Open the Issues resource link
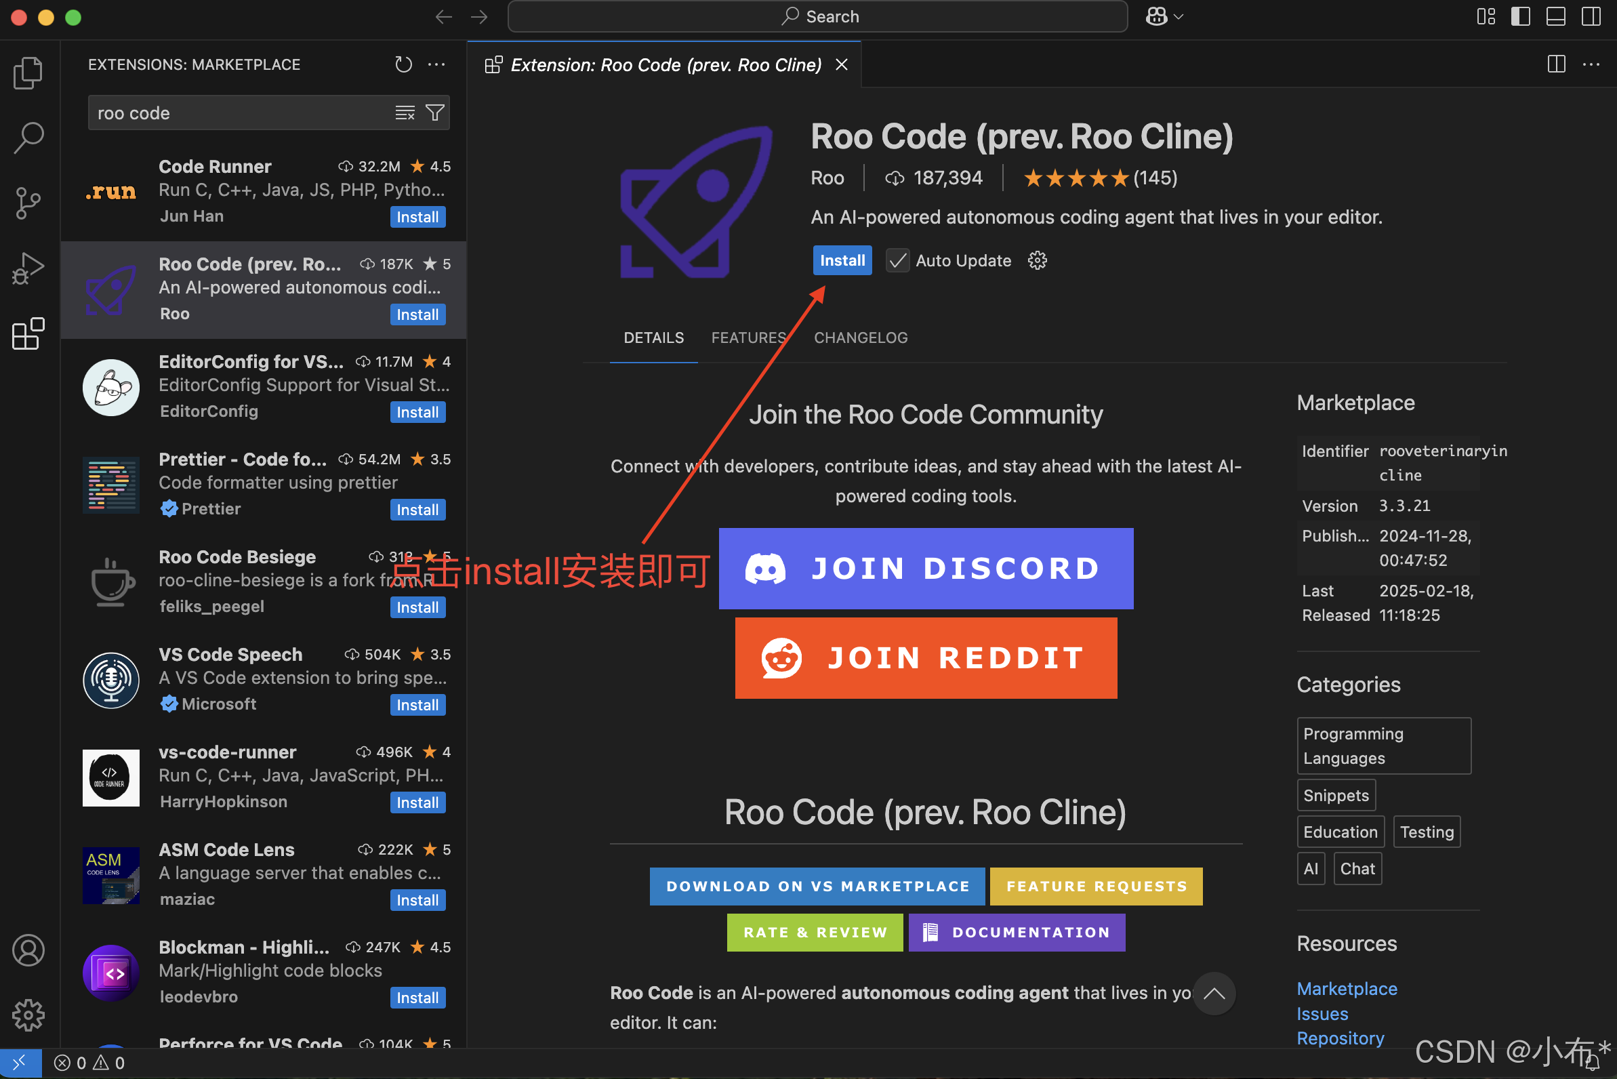Image resolution: width=1617 pixels, height=1079 pixels. 1322,1014
